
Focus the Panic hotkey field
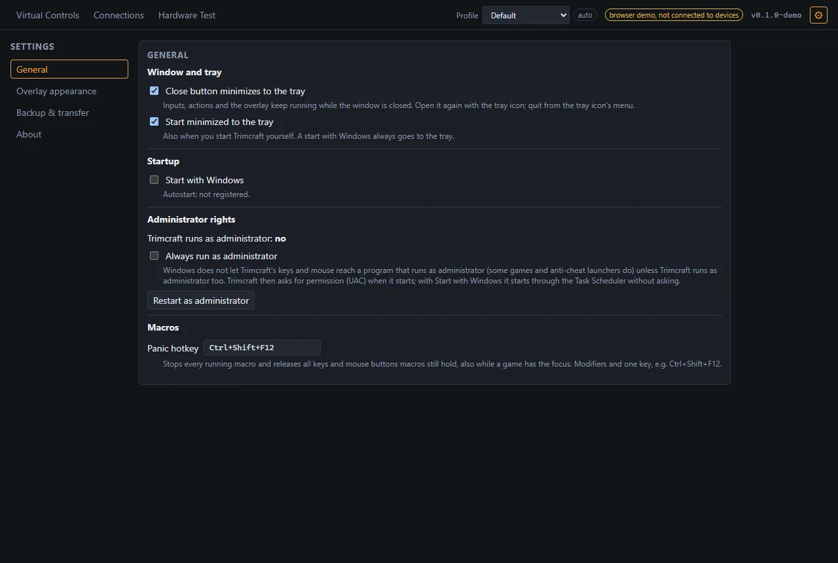point(262,348)
